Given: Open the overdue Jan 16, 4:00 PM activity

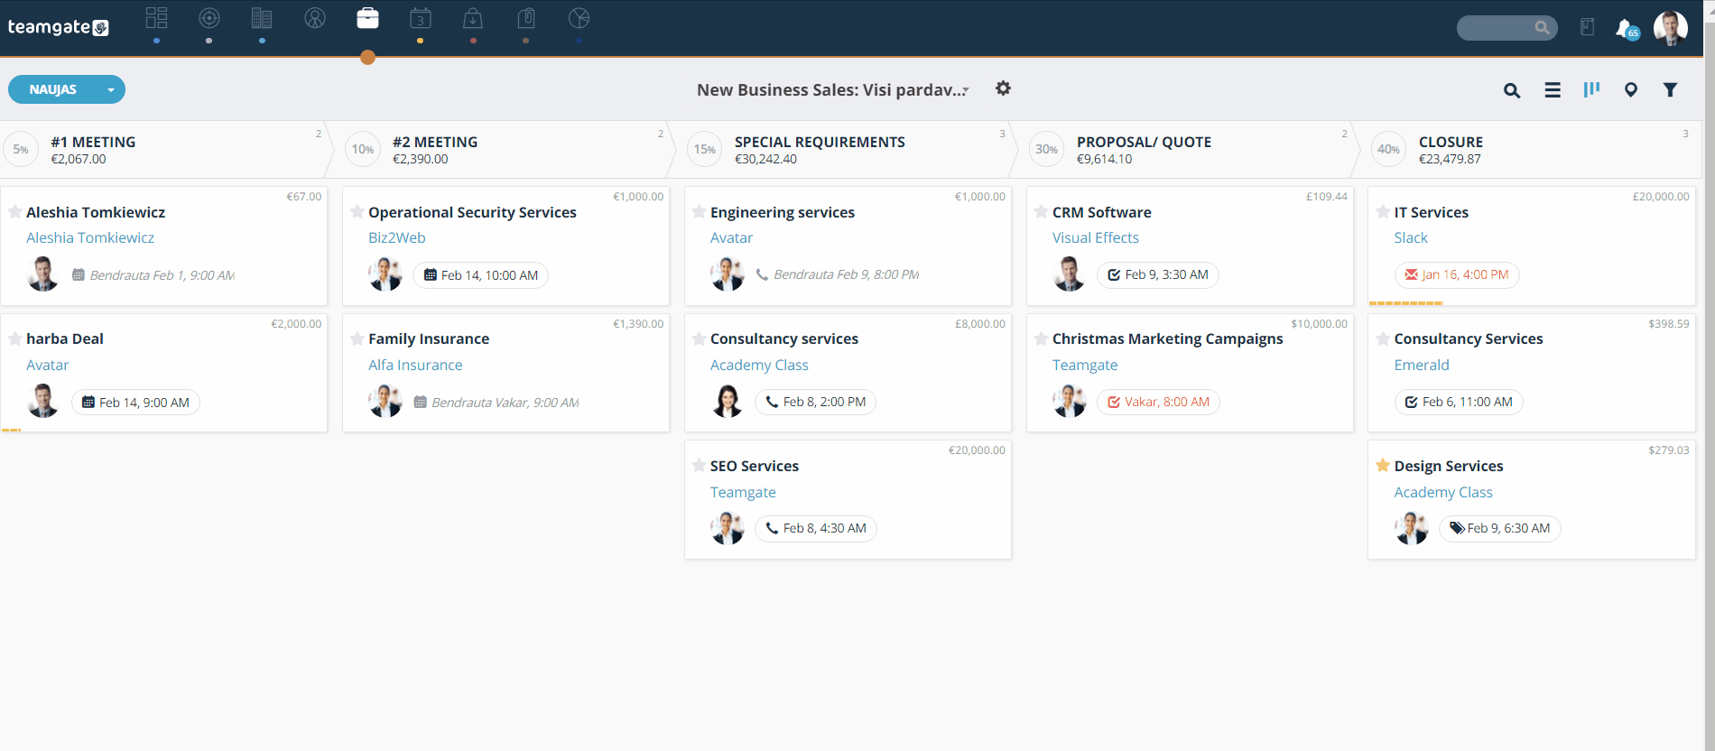Looking at the screenshot, I should tap(1457, 275).
